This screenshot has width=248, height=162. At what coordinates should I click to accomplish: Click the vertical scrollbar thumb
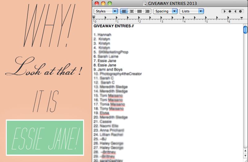click(245, 30)
